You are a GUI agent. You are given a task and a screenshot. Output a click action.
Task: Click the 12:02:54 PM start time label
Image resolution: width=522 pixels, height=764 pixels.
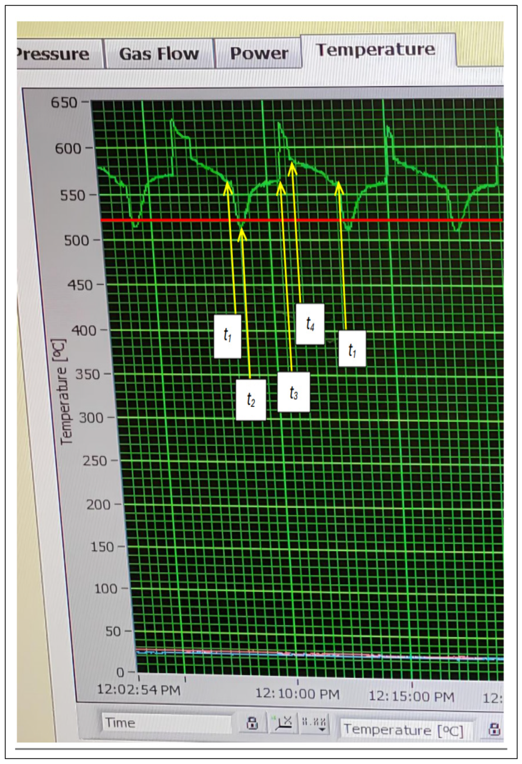pyautogui.click(x=139, y=690)
